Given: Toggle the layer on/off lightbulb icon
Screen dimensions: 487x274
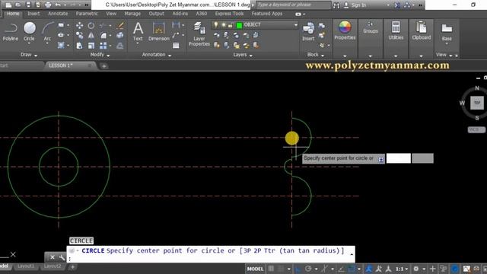Looking at the screenshot, I should [x=216, y=25].
